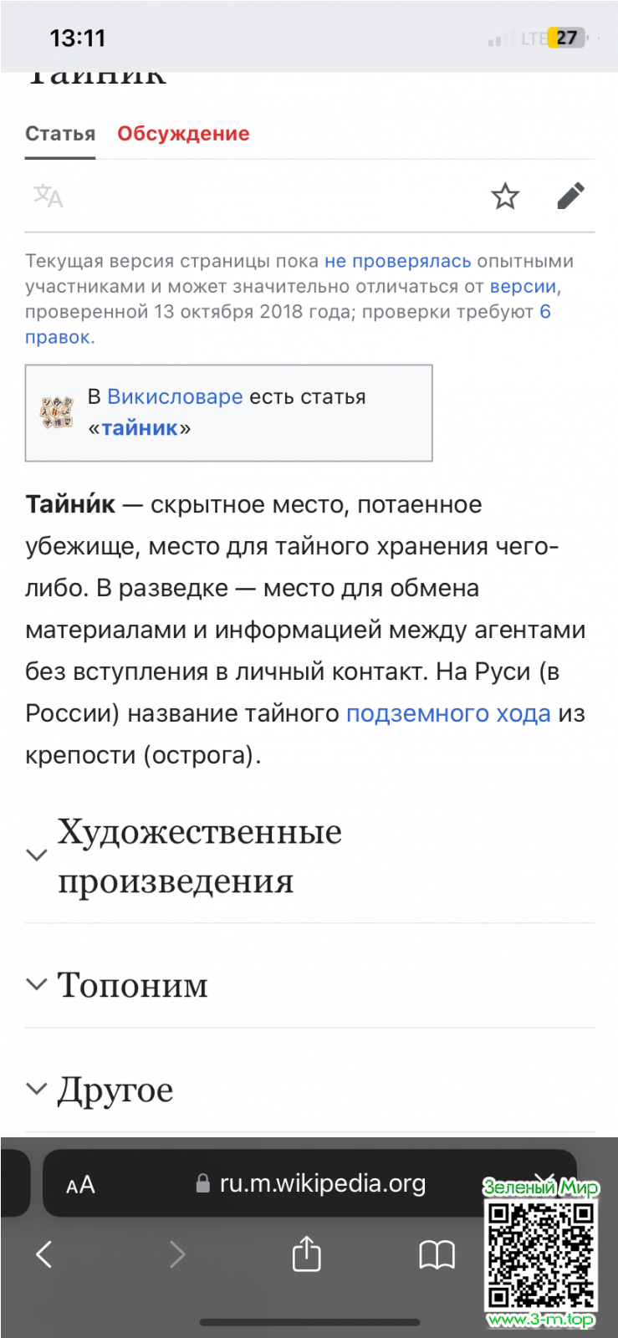Expand the Художественные произведения section
Screen dimensions: 618x1338
[x=199, y=855]
